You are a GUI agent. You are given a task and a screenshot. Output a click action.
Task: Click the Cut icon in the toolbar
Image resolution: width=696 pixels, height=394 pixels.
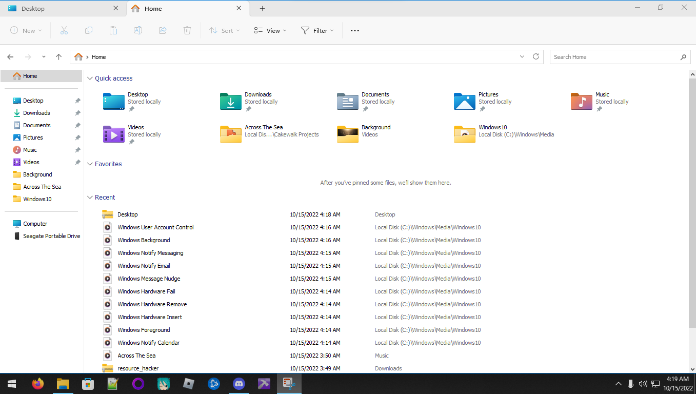(x=64, y=30)
